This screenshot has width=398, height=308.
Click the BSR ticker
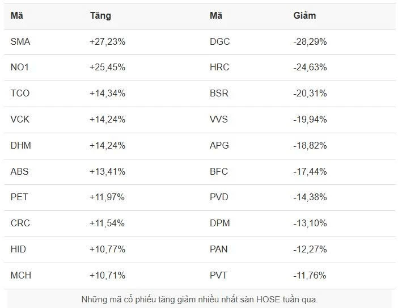point(219,93)
